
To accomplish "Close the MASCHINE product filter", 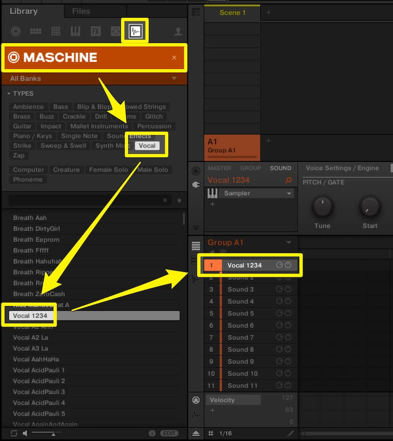I will [x=174, y=58].
